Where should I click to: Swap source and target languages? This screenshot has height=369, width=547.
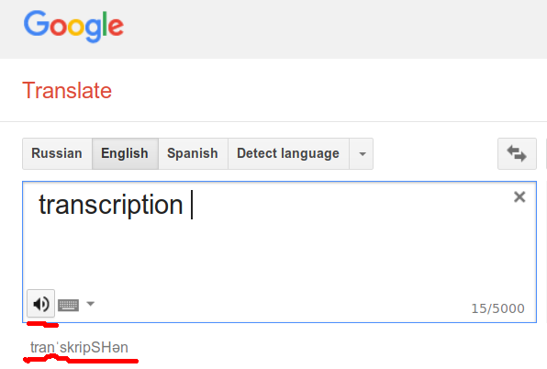pyautogui.click(x=517, y=154)
